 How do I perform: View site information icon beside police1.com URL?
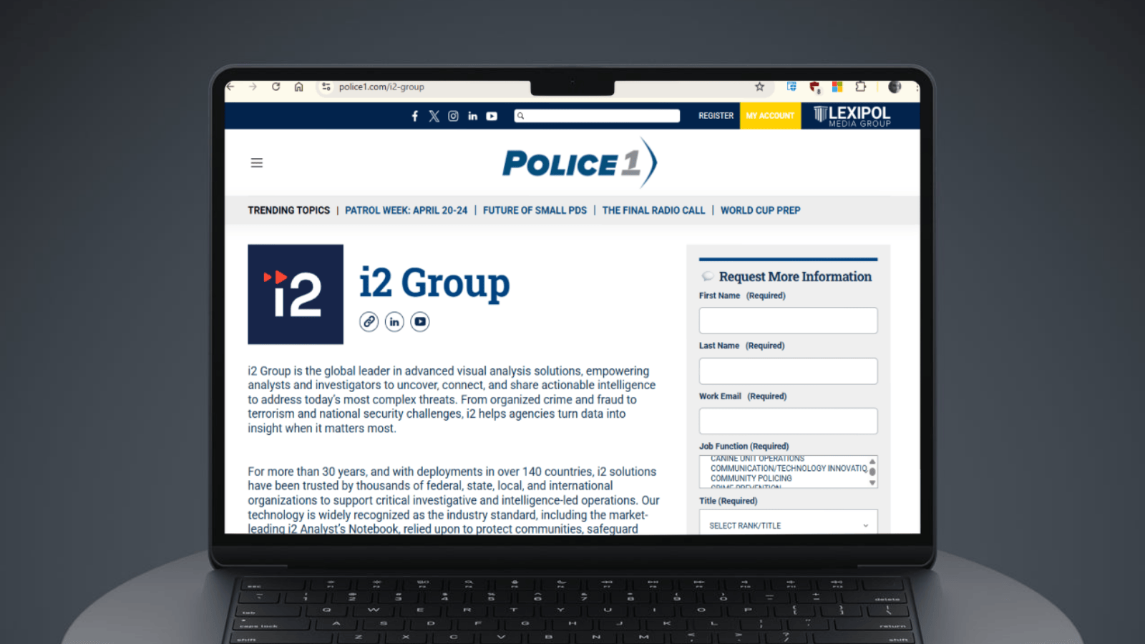326,87
